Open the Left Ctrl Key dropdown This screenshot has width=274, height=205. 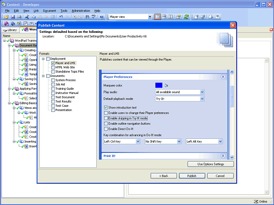tap(138, 141)
